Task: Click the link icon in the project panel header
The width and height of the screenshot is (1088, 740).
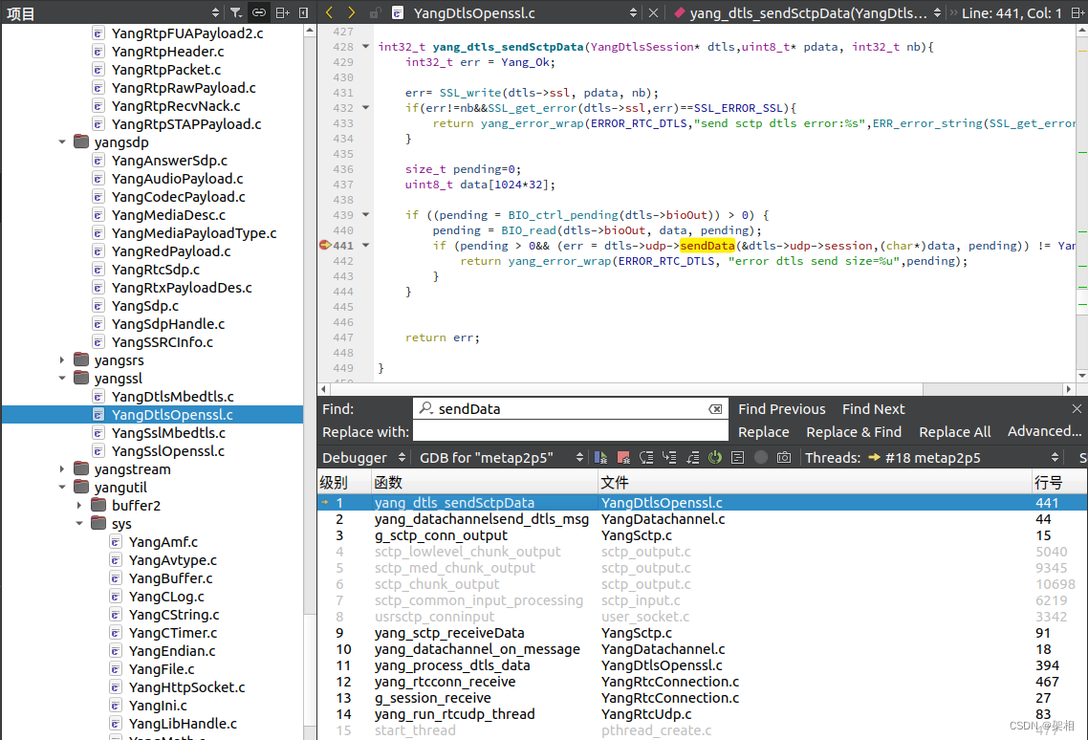Action: (x=257, y=12)
